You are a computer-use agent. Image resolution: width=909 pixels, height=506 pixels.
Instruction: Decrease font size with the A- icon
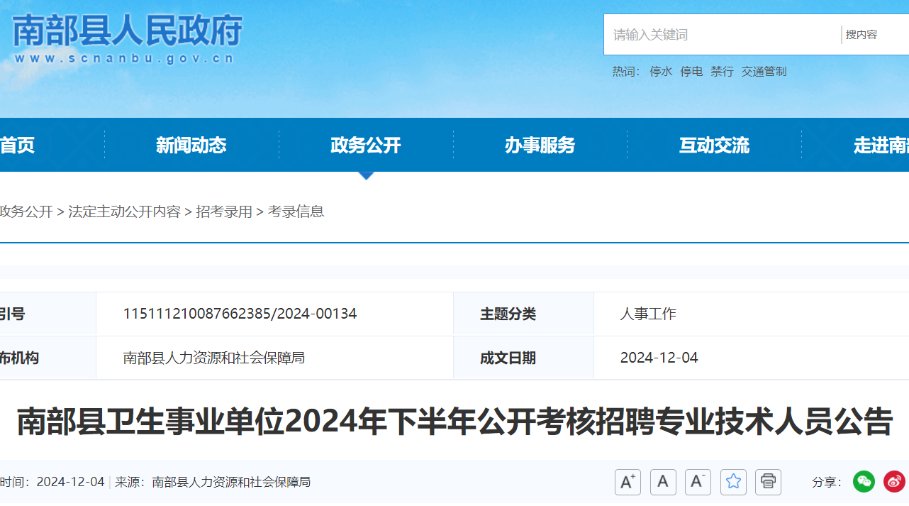click(x=698, y=483)
